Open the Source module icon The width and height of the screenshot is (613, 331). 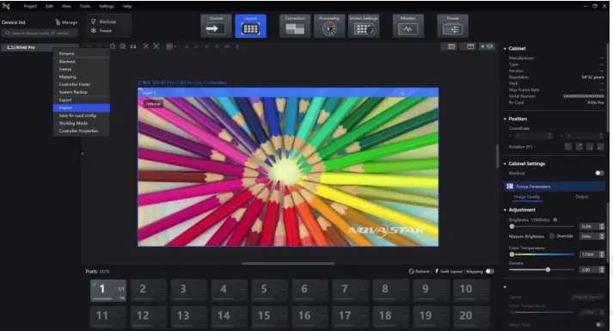click(216, 26)
